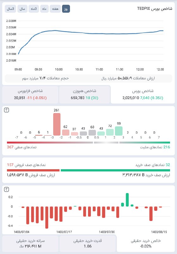The width and height of the screenshot is (177, 254).
Task: Select the سال (year) range tab
Action: click(x=22, y=9)
